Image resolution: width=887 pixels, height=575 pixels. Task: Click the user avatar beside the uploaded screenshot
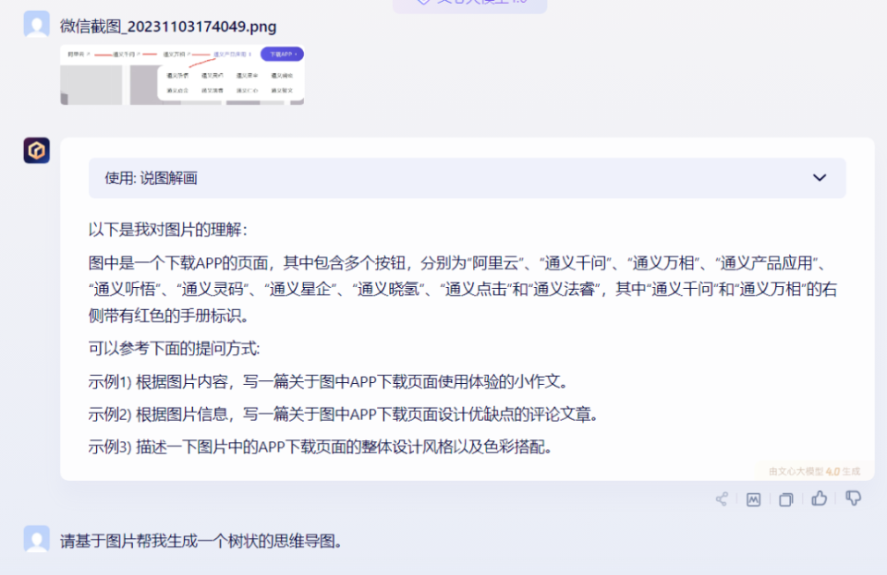pyautogui.click(x=36, y=22)
